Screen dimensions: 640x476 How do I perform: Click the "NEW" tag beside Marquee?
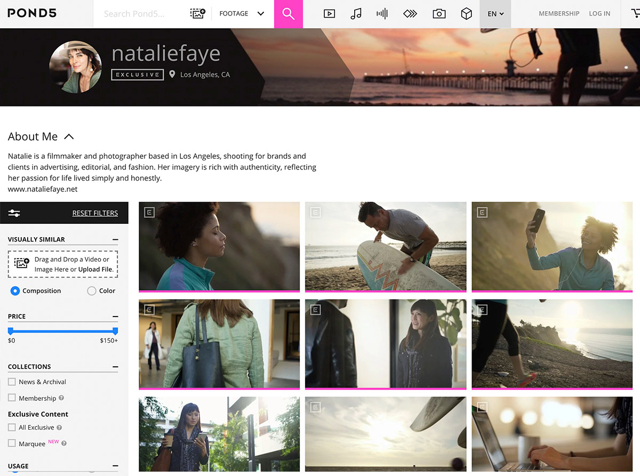pos(53,441)
